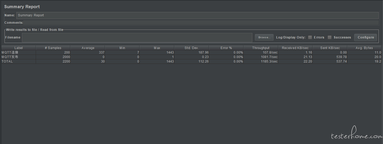Click samples value 2200
Viewport: 383px width, 144px height.
click(66, 61)
